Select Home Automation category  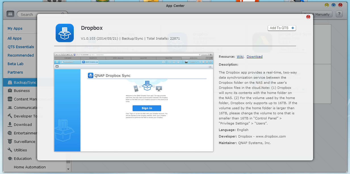[x=30, y=167]
